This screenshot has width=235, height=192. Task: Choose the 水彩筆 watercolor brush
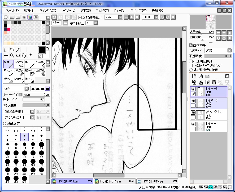pyautogui.click(x=40, y=64)
